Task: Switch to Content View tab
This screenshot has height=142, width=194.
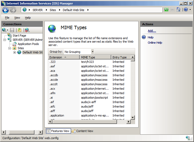Action: [83, 131]
